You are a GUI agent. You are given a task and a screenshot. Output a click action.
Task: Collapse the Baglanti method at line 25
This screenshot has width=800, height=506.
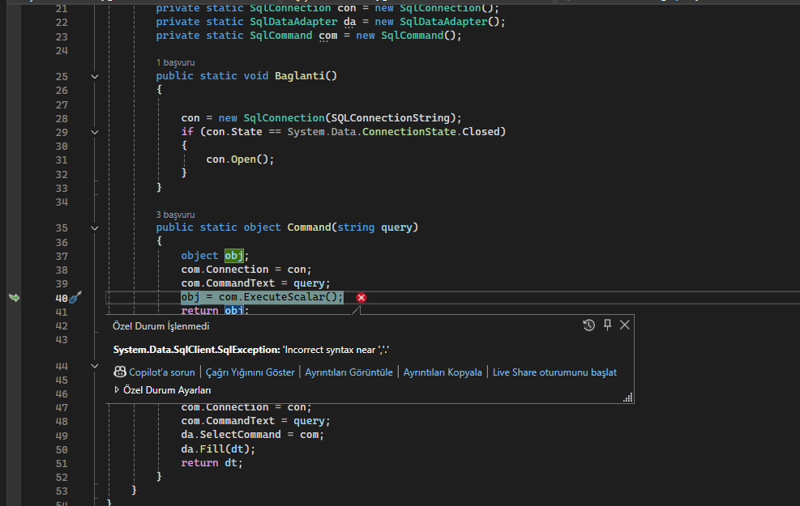click(x=94, y=76)
